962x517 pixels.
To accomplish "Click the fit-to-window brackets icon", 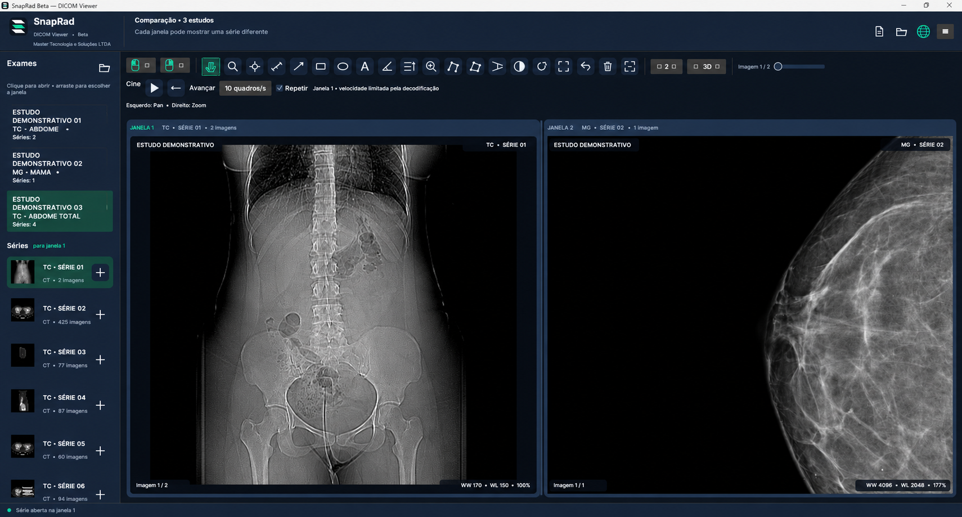I will [564, 66].
